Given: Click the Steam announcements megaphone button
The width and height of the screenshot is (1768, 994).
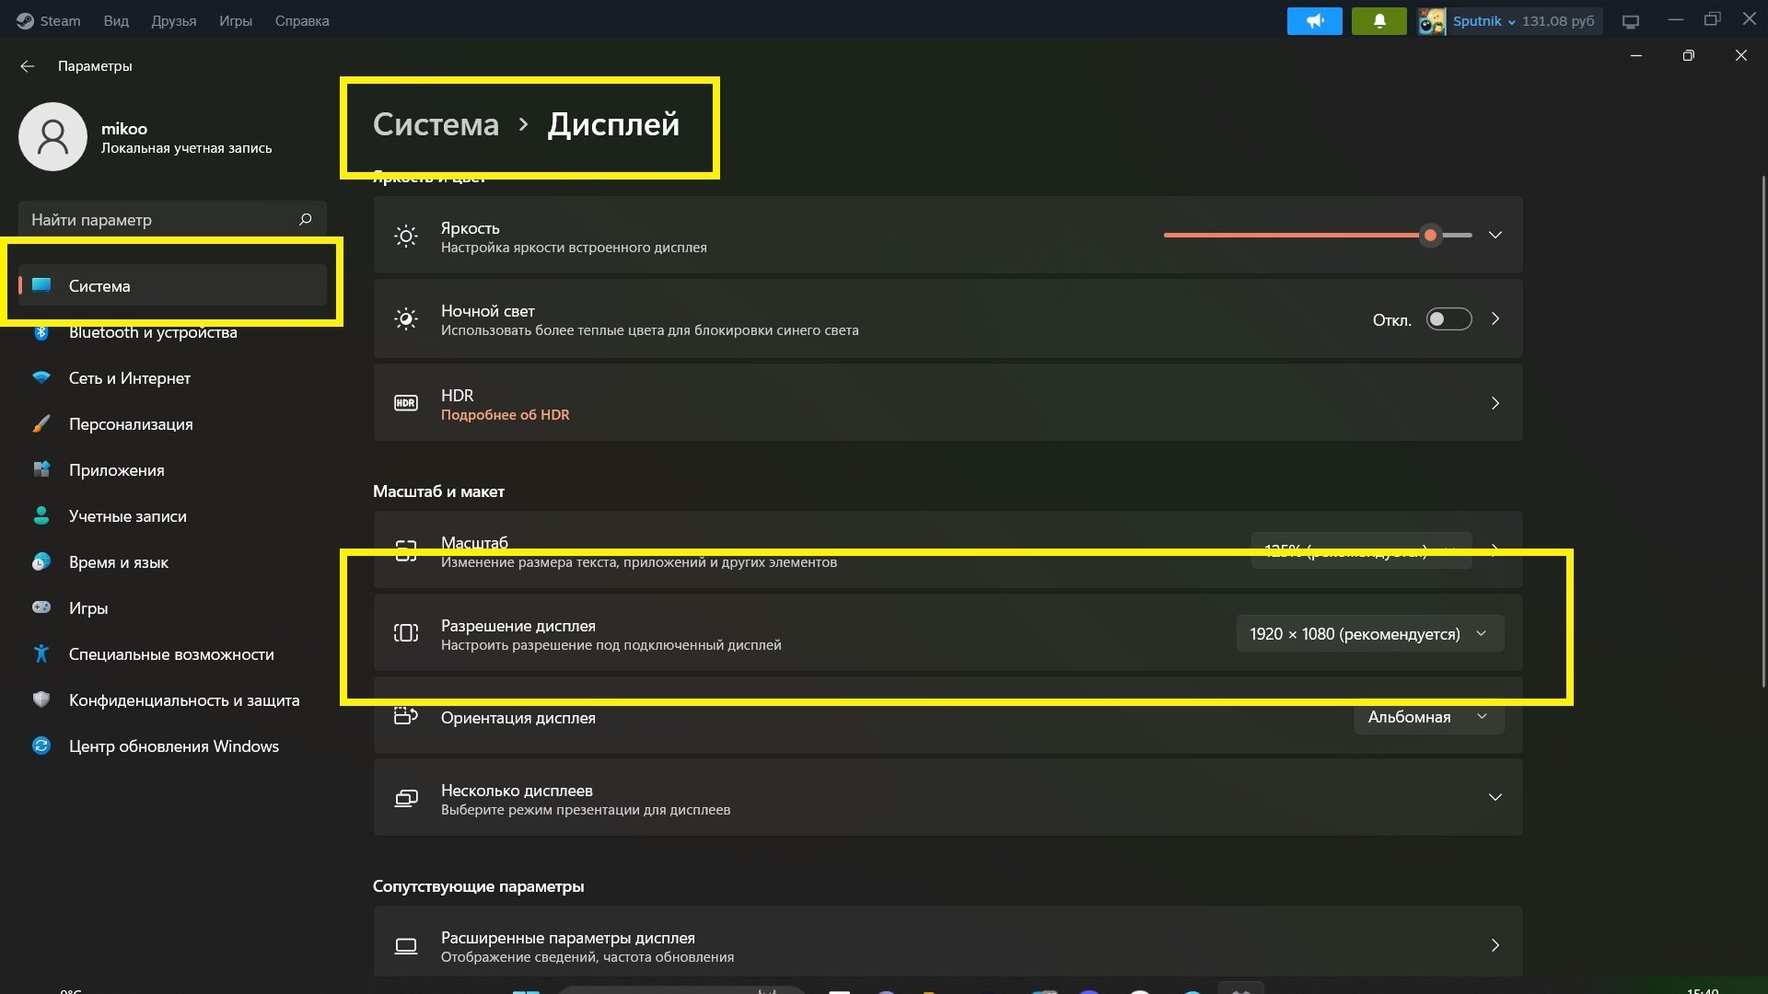Looking at the screenshot, I should click(x=1315, y=21).
